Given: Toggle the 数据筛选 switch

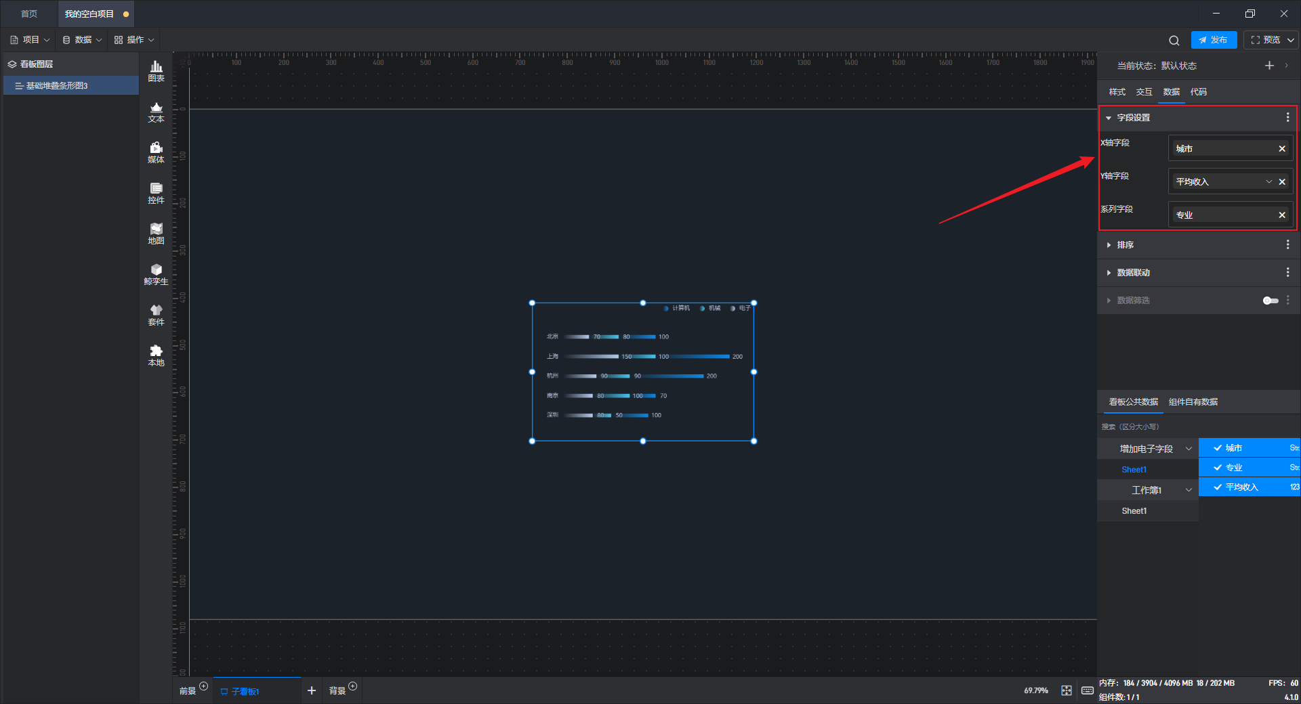Looking at the screenshot, I should 1271,301.
